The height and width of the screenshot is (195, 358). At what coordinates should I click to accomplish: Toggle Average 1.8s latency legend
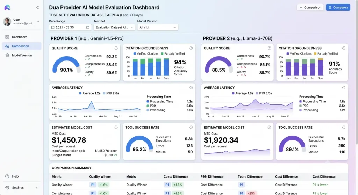243,93
